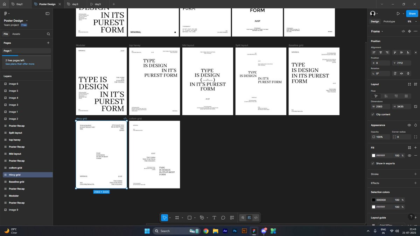The width and height of the screenshot is (420, 236).
Task: Select the Rectangle shape tool
Action: click(x=189, y=217)
